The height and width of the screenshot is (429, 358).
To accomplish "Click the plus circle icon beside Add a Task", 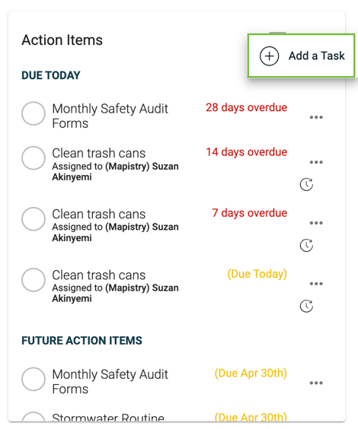I will click(x=269, y=56).
